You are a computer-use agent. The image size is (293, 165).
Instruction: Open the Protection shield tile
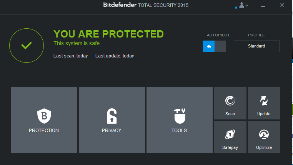[44, 120]
